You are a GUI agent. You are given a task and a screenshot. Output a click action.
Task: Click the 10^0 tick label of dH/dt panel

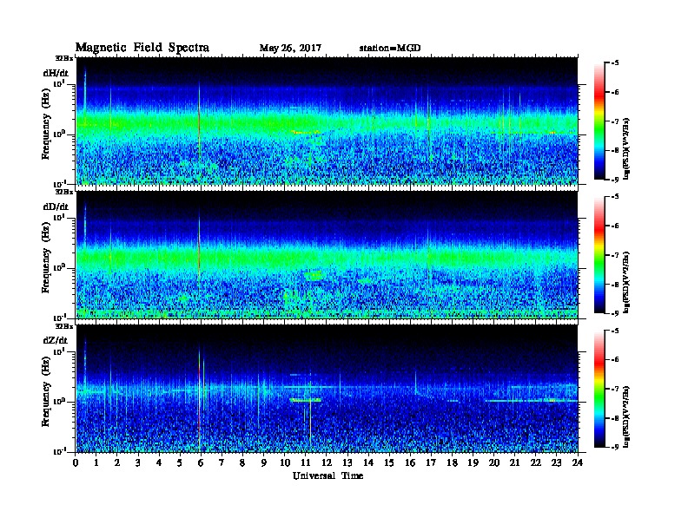60,134
